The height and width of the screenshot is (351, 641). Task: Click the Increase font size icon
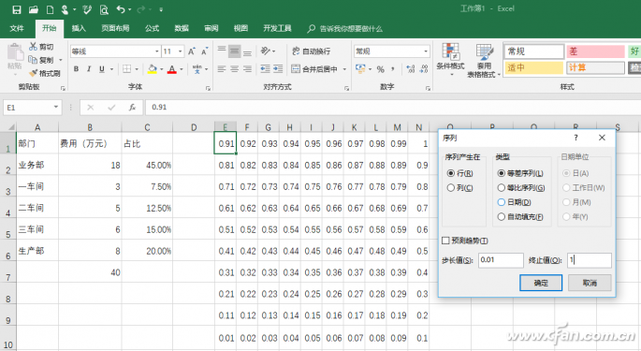pyautogui.click(x=191, y=51)
